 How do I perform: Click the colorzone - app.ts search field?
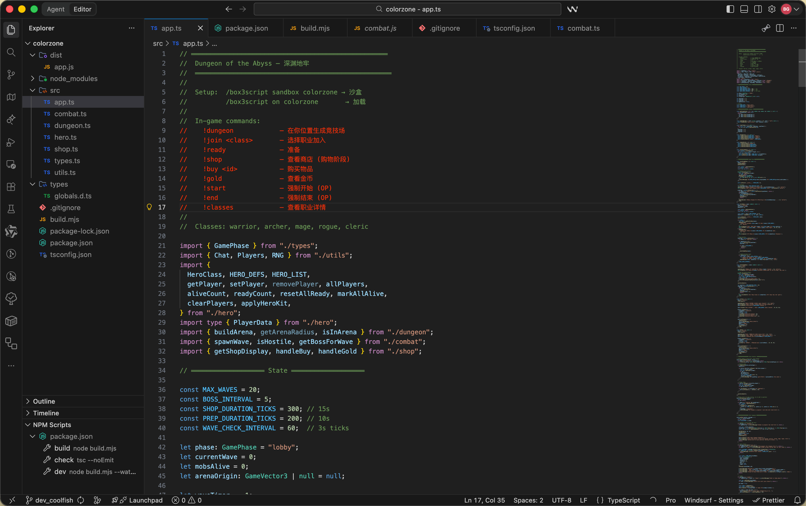point(407,9)
